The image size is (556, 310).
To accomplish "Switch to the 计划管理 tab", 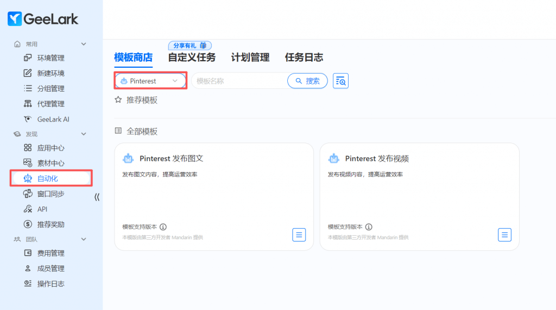I will coord(250,57).
